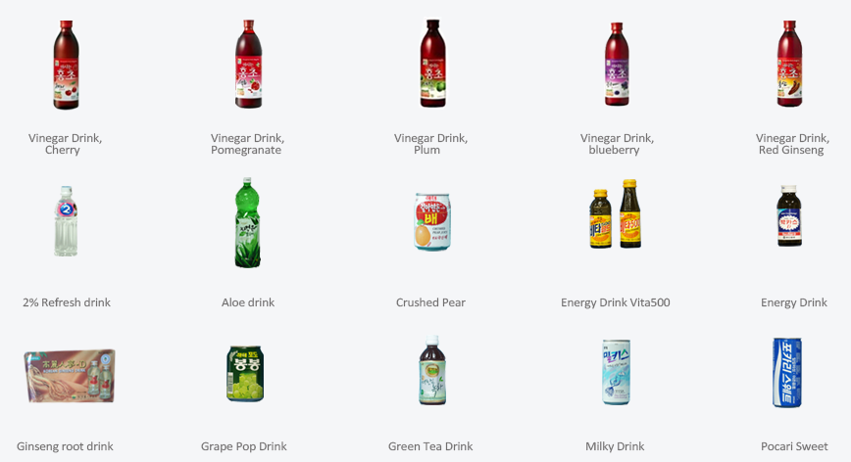Open the green Aloe drink bottle image

pyautogui.click(x=247, y=222)
